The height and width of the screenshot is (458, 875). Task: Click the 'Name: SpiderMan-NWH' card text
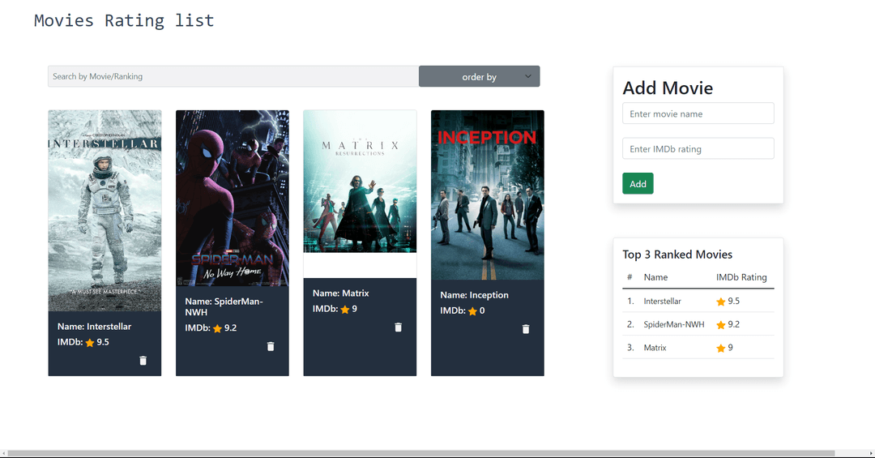coord(224,306)
